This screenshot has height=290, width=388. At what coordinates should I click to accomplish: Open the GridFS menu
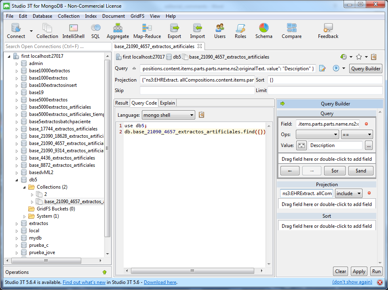137,16
